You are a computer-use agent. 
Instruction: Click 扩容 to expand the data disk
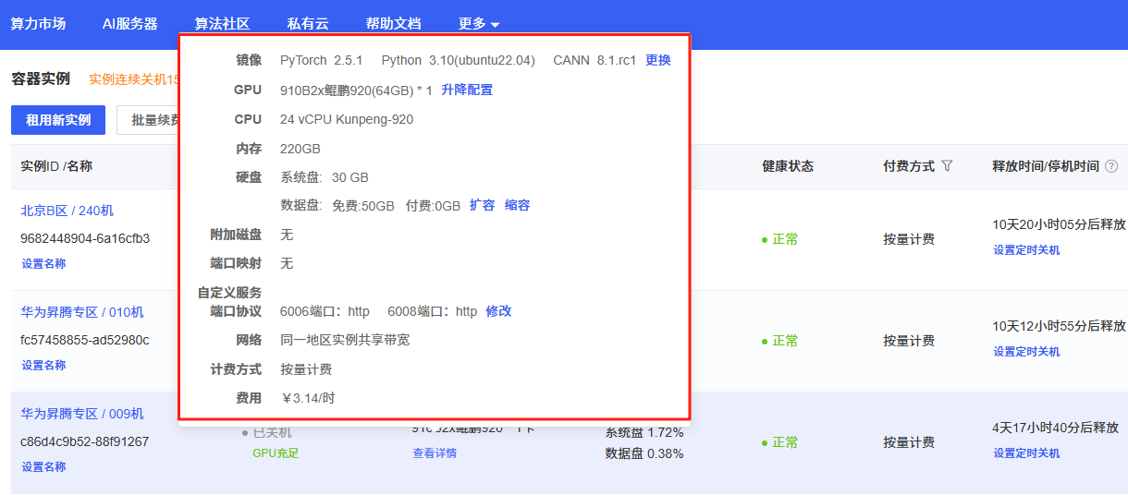482,205
